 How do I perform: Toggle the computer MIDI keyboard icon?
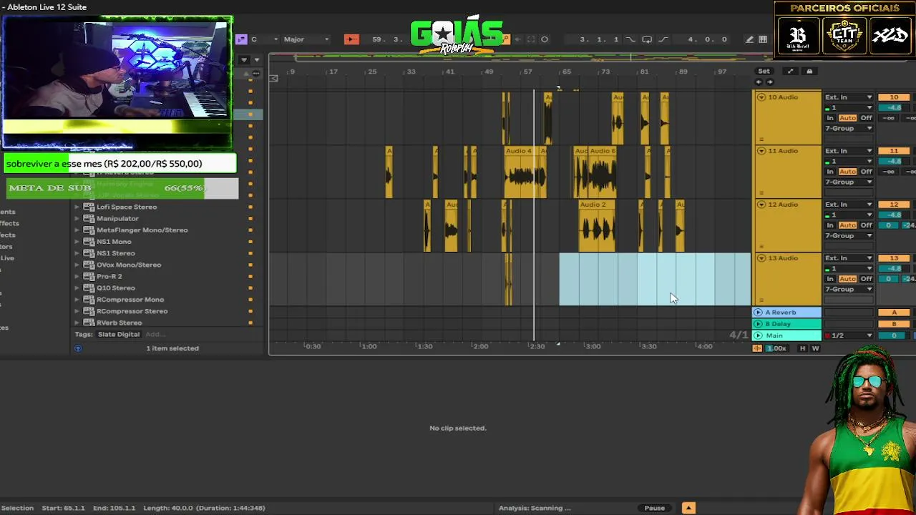pyautogui.click(x=763, y=39)
